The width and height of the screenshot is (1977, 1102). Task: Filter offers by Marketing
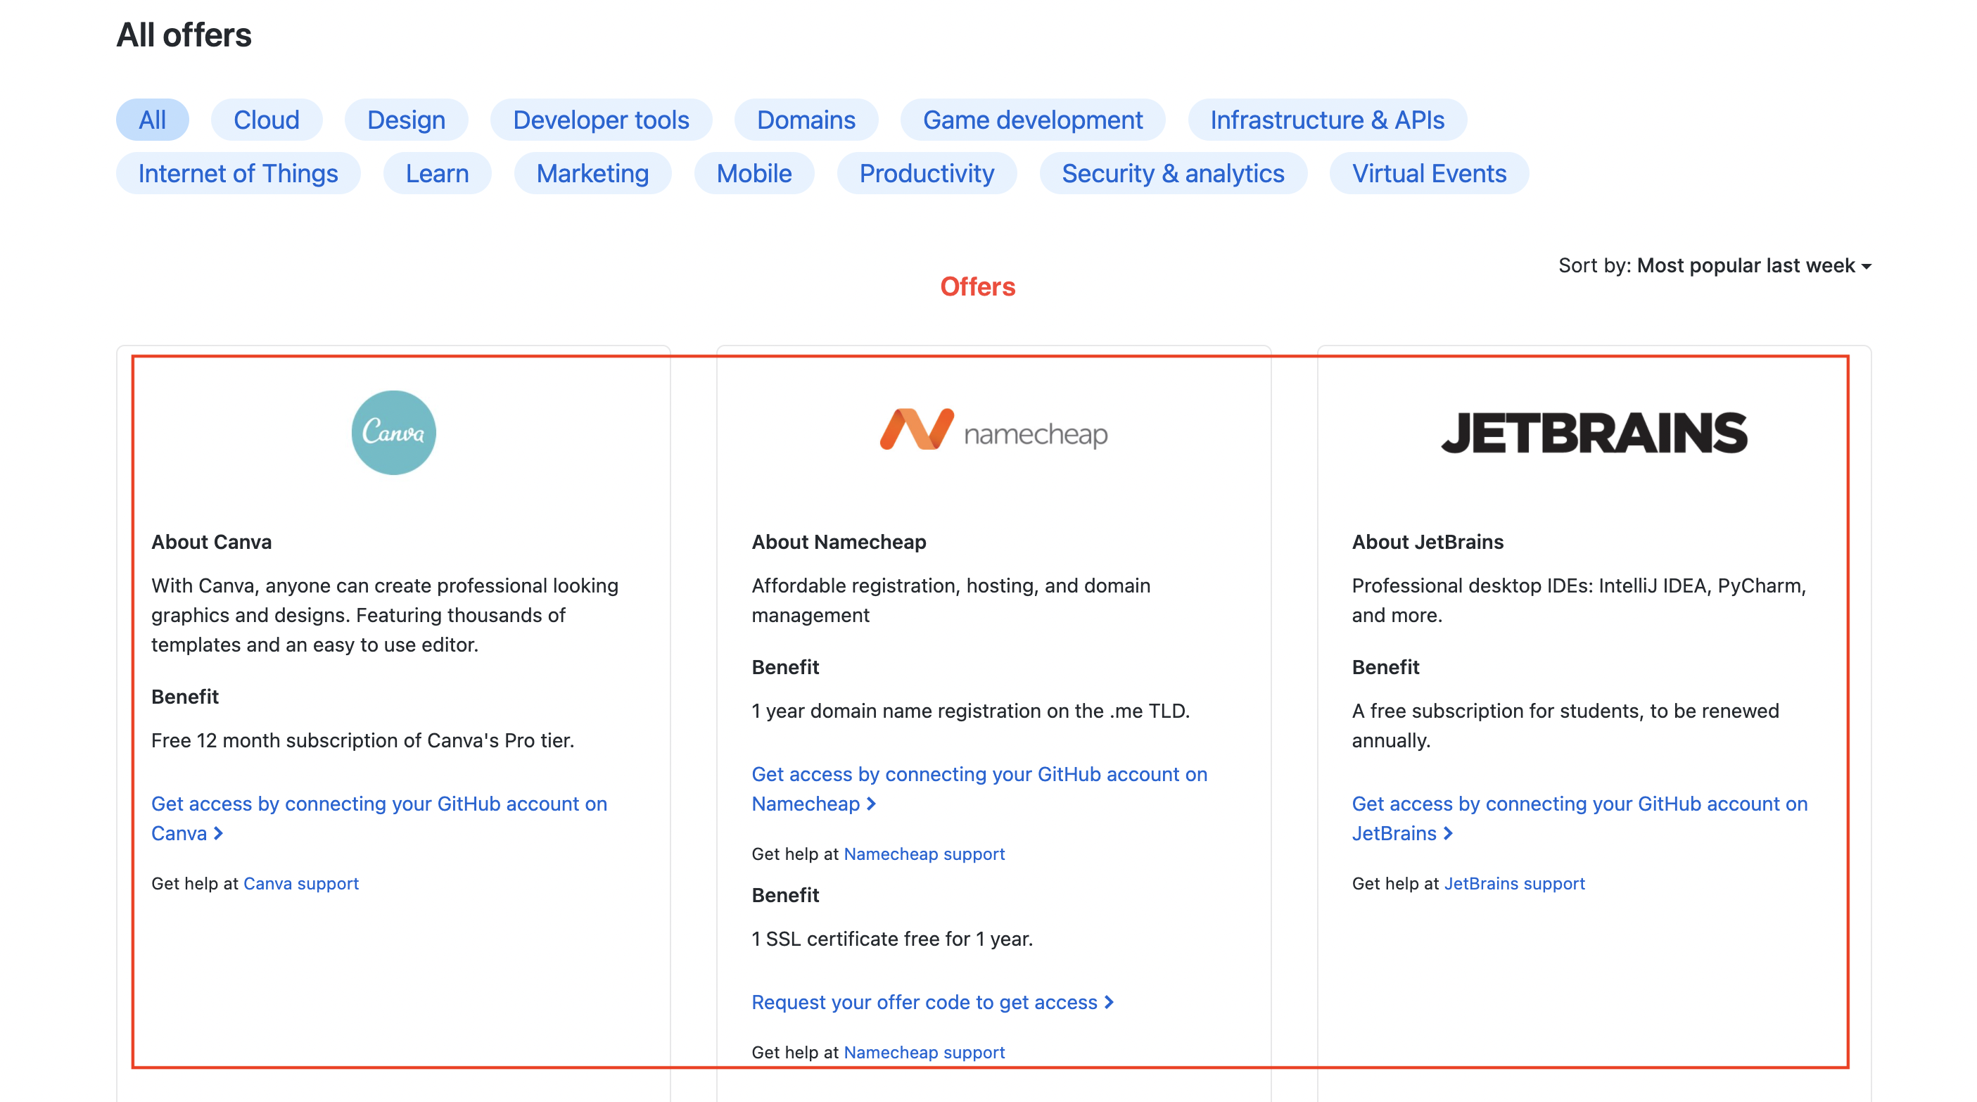592,173
